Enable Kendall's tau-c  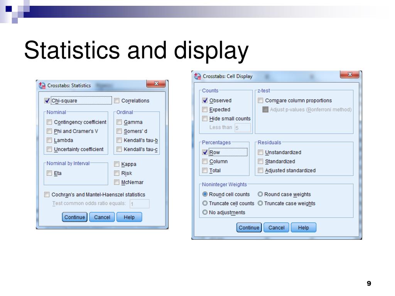(119, 149)
